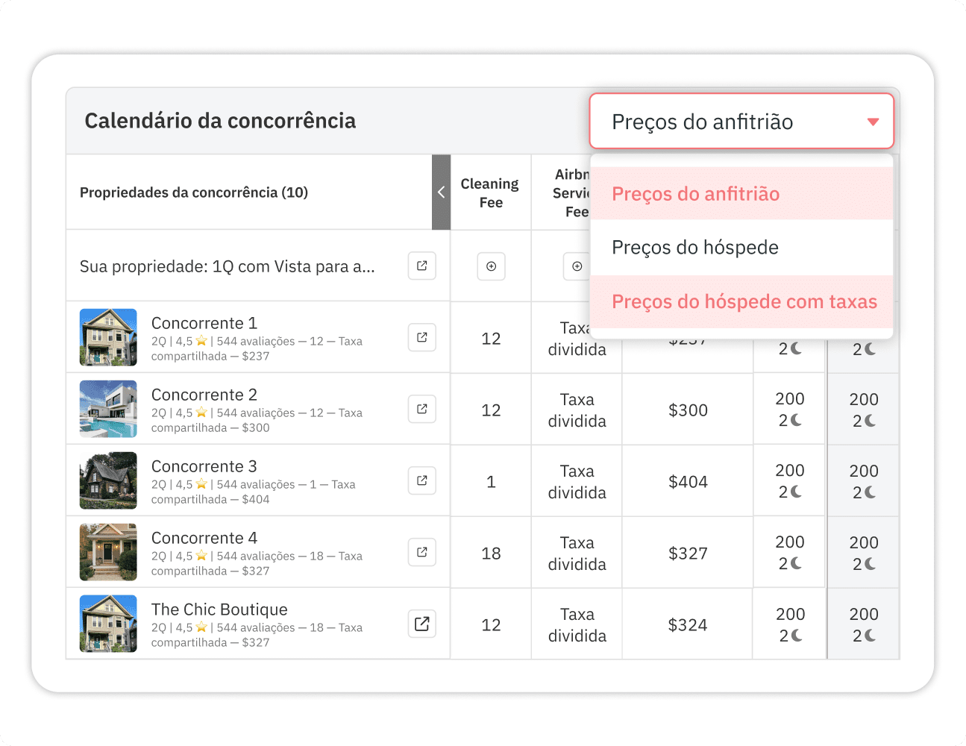
Task: Click Concorrente 2's house photo thumbnail
Action: pyautogui.click(x=108, y=409)
